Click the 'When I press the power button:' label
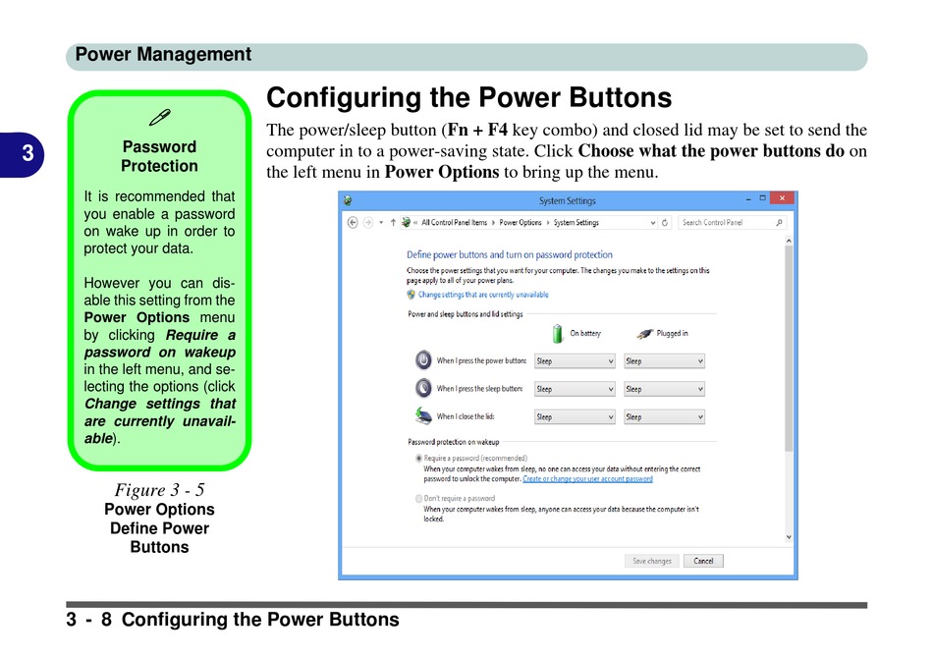This screenshot has height=657, width=933. [x=481, y=360]
